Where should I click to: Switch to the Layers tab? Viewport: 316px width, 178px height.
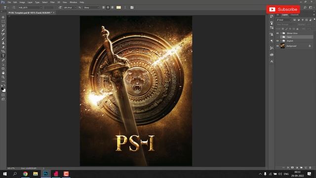285,15
